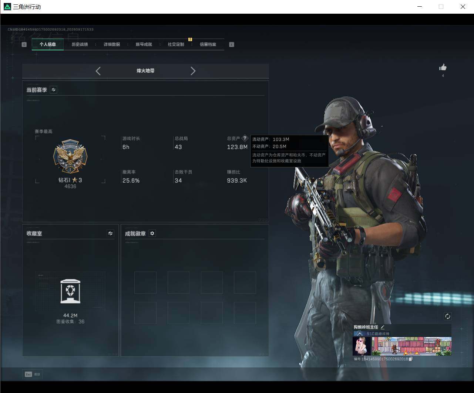474x393 pixels.
Task: Click the 流动资产: 103.3M tooltip line
Action: click(271, 139)
